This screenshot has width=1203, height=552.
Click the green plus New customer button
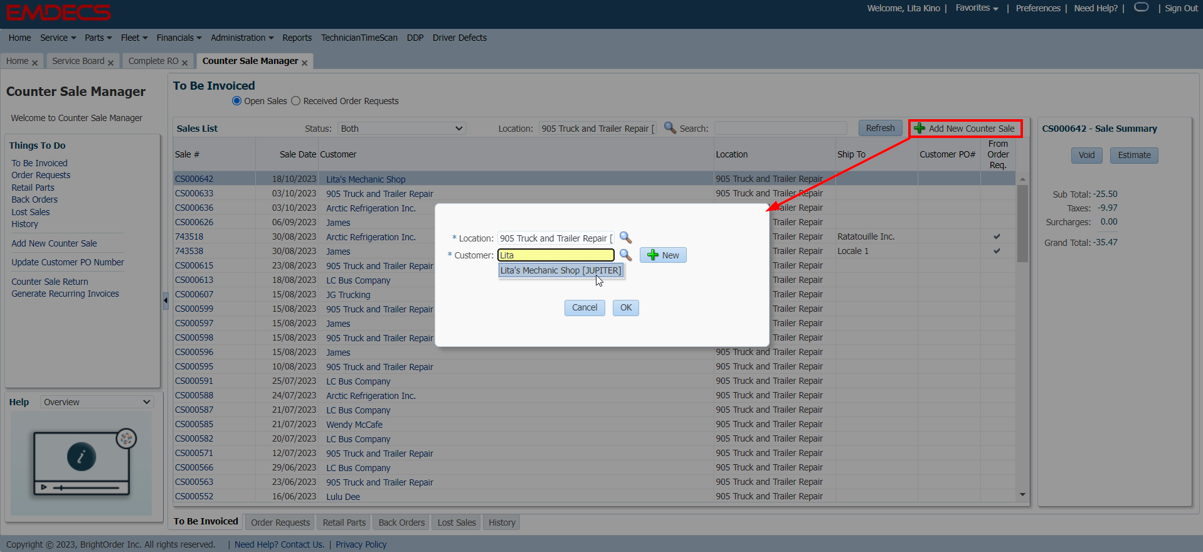tap(663, 255)
